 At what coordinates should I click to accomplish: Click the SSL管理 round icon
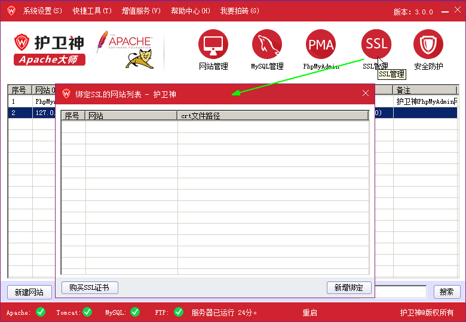376,44
